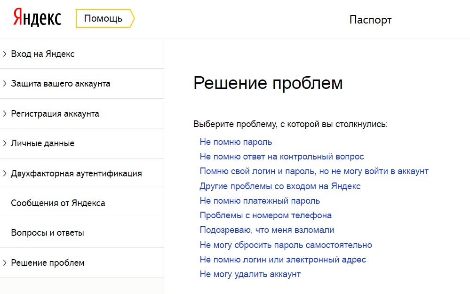Open the Не помню пароль link
Image resolution: width=470 pixels, height=294 pixels.
click(236, 142)
